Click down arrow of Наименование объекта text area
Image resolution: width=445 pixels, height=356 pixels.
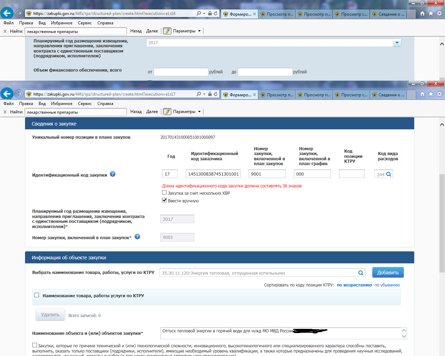[x=404, y=336]
